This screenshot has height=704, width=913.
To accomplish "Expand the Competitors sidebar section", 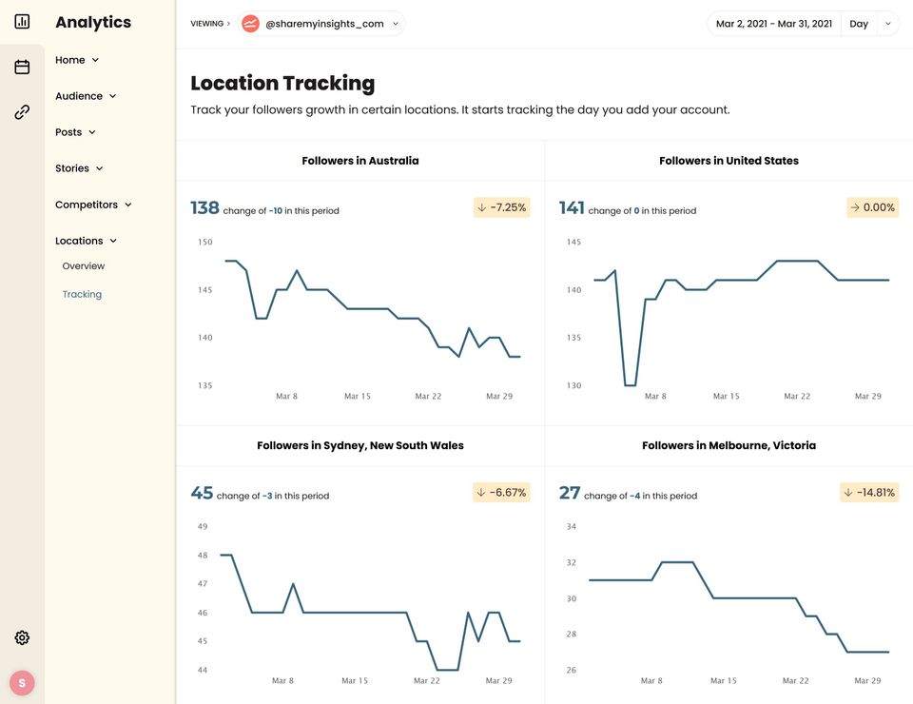I will pyautogui.click(x=93, y=205).
